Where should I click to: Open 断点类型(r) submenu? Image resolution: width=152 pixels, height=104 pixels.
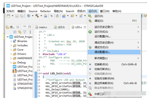click(114, 58)
